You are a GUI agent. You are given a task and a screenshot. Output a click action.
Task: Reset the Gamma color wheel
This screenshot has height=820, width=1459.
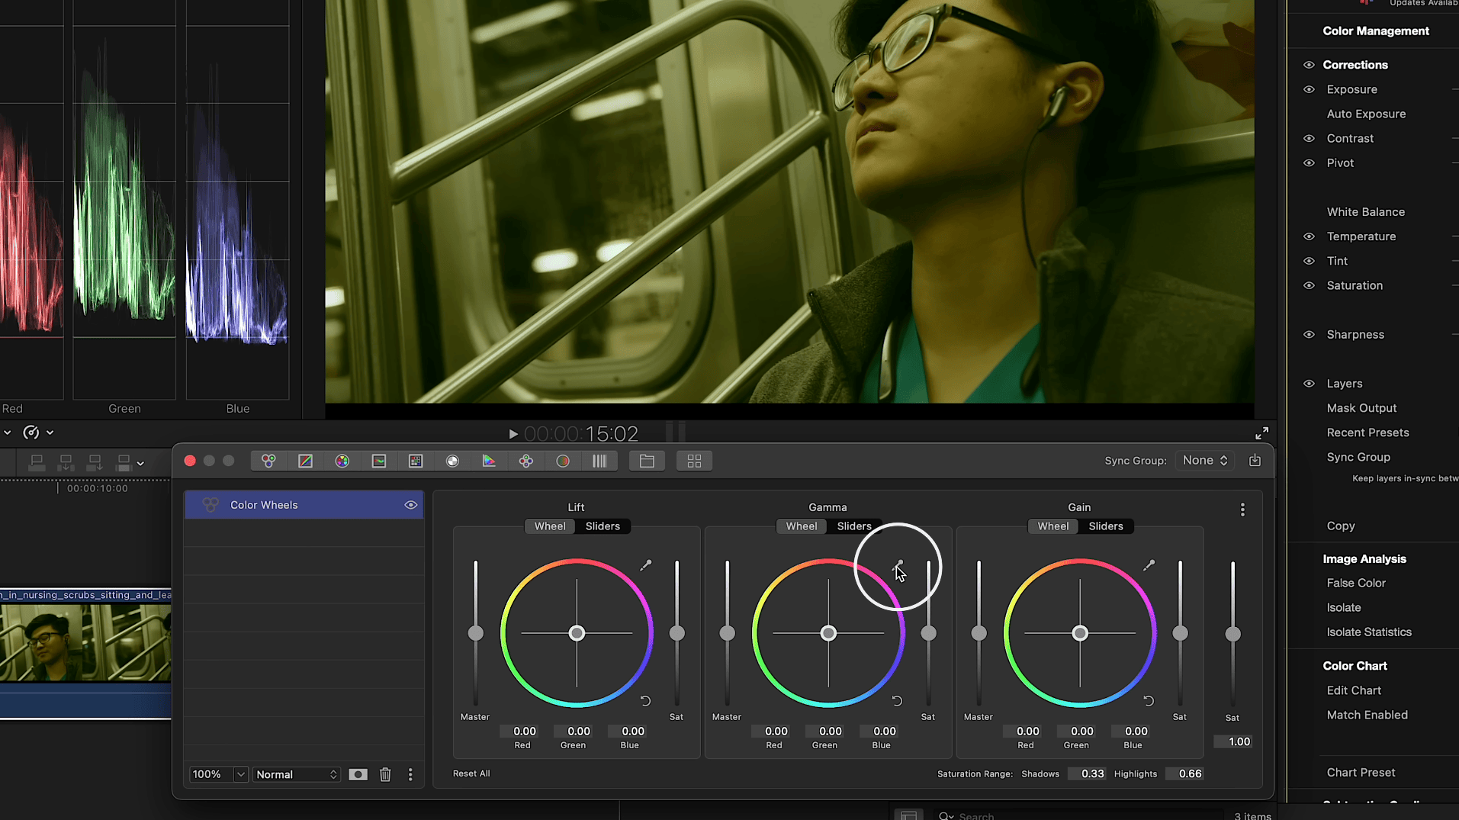click(897, 701)
